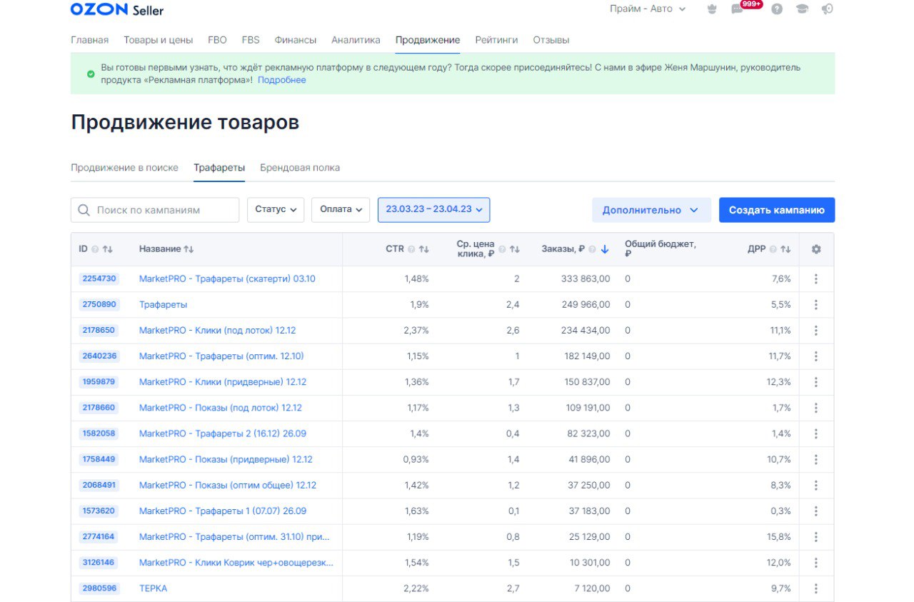
Task: Open the three-dot menu for campaign 2254730
Action: coord(816,279)
